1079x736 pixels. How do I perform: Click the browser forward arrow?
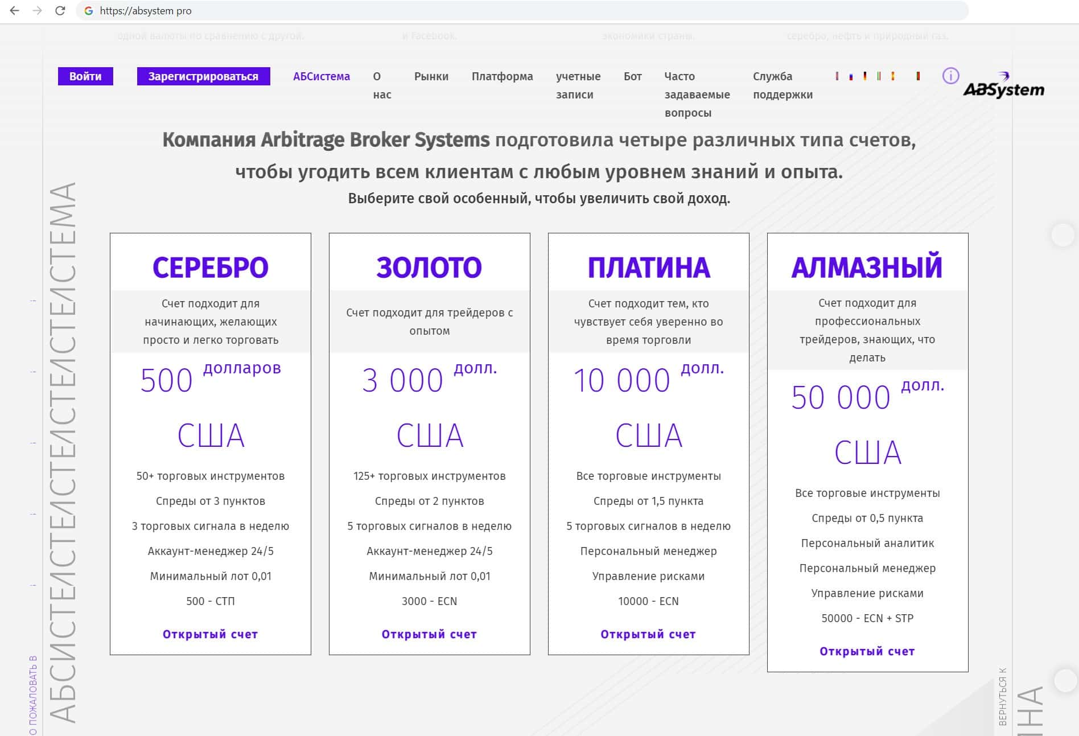click(38, 11)
